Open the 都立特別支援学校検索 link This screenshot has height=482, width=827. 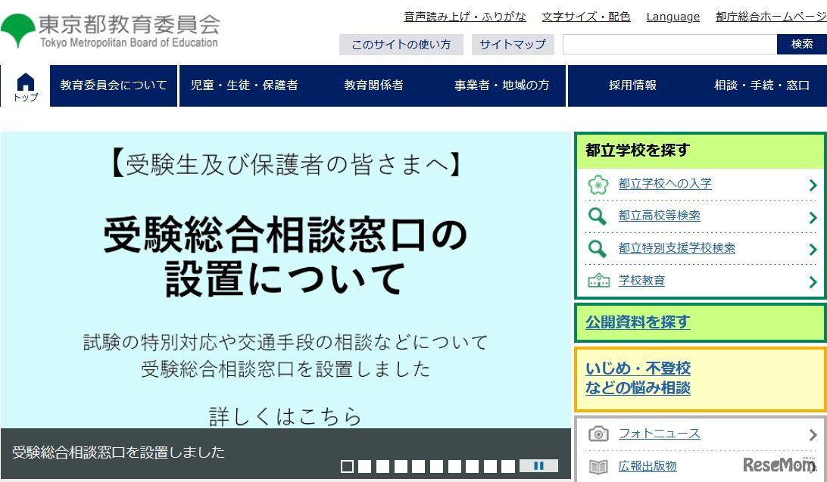(x=677, y=248)
